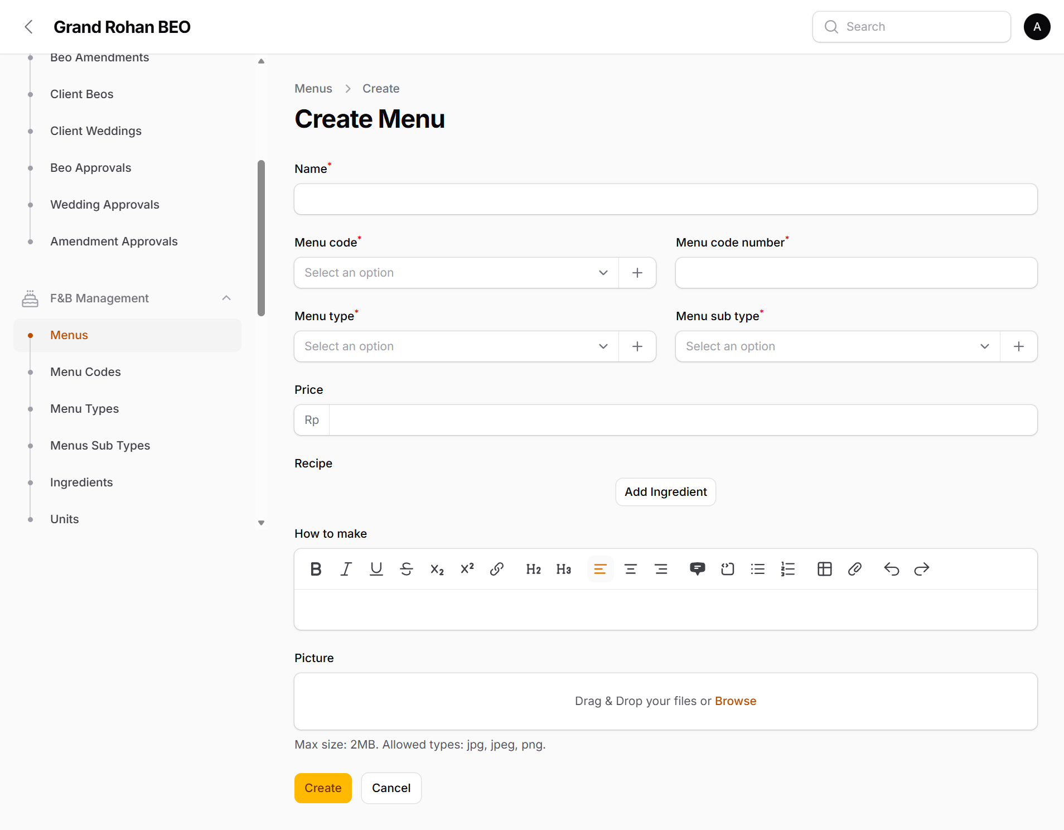The width and height of the screenshot is (1064, 830).
Task: Undo the last editor change
Action: click(891, 569)
